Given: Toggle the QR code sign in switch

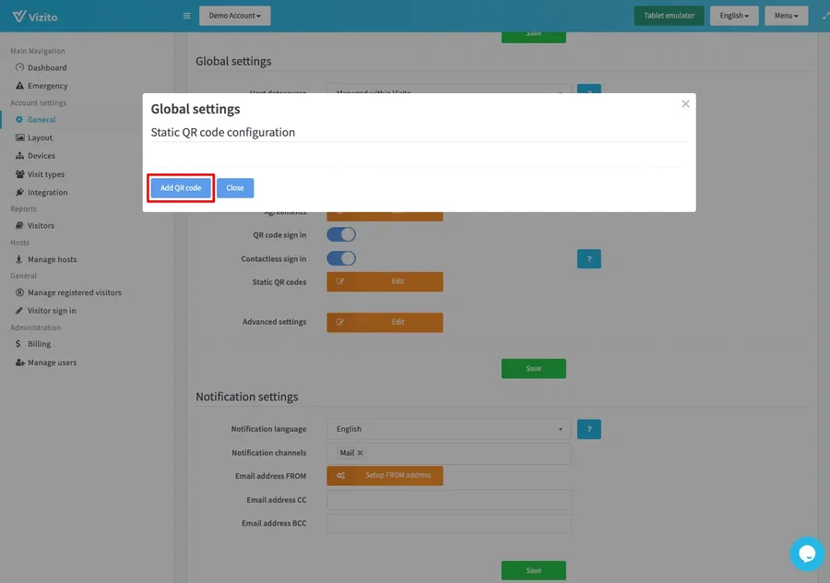Looking at the screenshot, I should (341, 235).
